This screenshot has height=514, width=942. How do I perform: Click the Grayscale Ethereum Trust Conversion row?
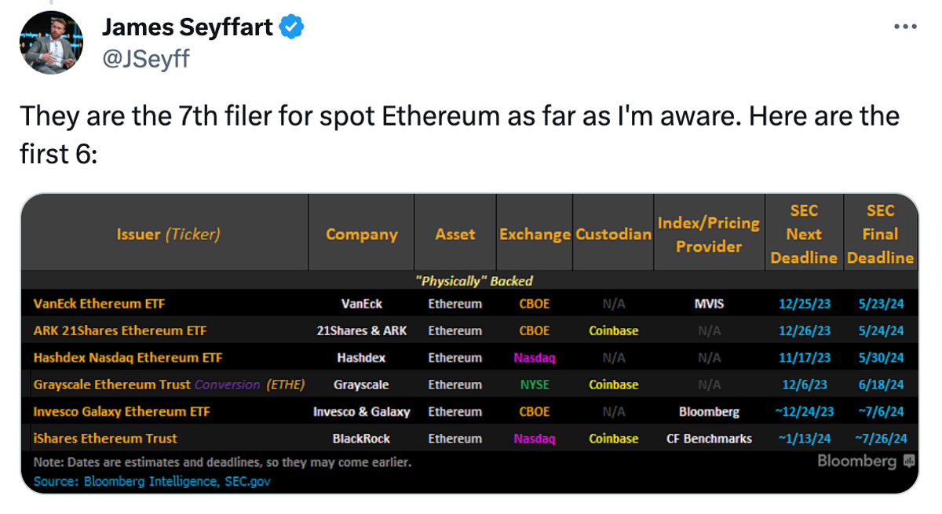(x=469, y=385)
